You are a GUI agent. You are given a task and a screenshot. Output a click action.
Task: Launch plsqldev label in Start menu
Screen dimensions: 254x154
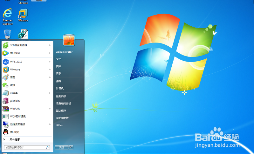coord(15,101)
